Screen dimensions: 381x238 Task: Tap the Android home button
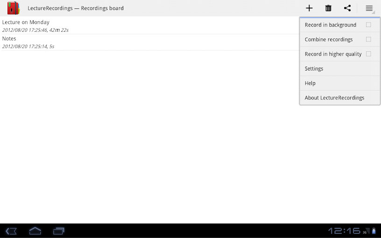pos(35,231)
